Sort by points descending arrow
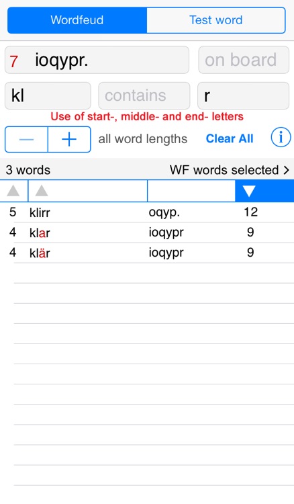The image size is (294, 504). [249, 191]
